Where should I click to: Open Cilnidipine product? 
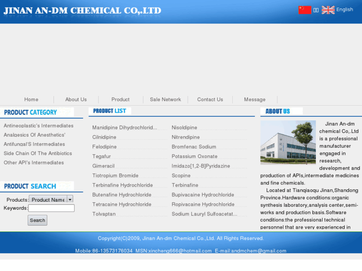click(x=104, y=137)
